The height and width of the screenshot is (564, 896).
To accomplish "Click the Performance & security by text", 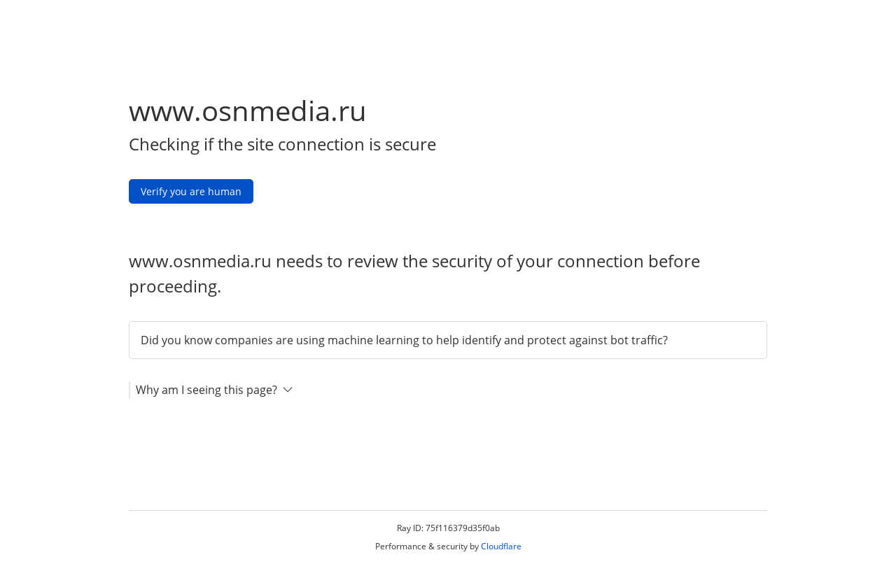I will pos(426,547).
